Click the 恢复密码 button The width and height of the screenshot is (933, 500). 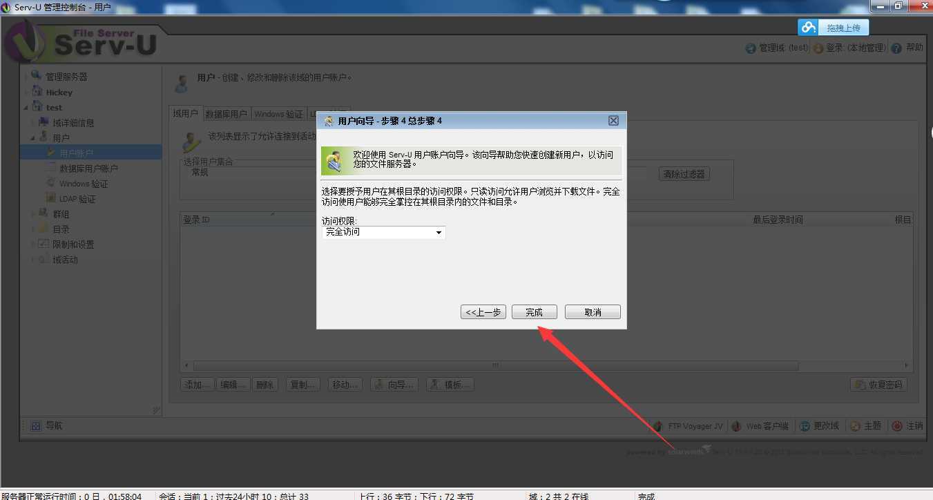click(x=878, y=385)
